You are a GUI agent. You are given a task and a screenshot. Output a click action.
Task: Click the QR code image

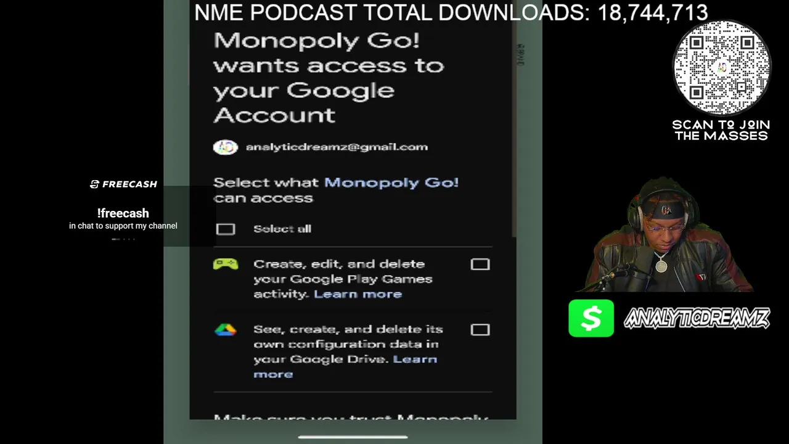pos(721,68)
